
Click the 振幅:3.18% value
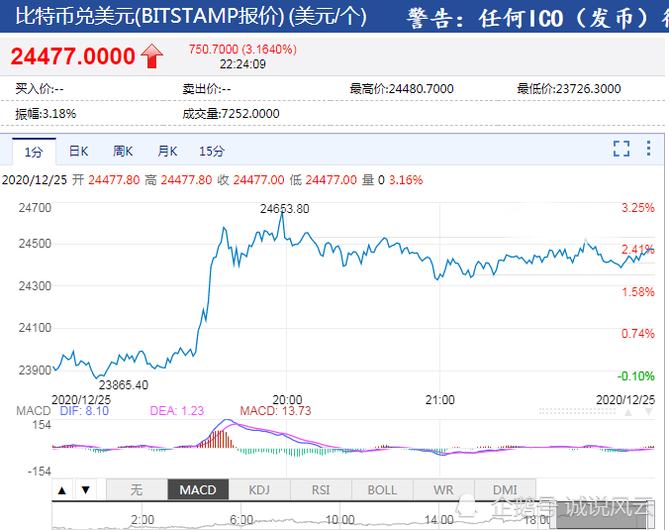tap(46, 114)
